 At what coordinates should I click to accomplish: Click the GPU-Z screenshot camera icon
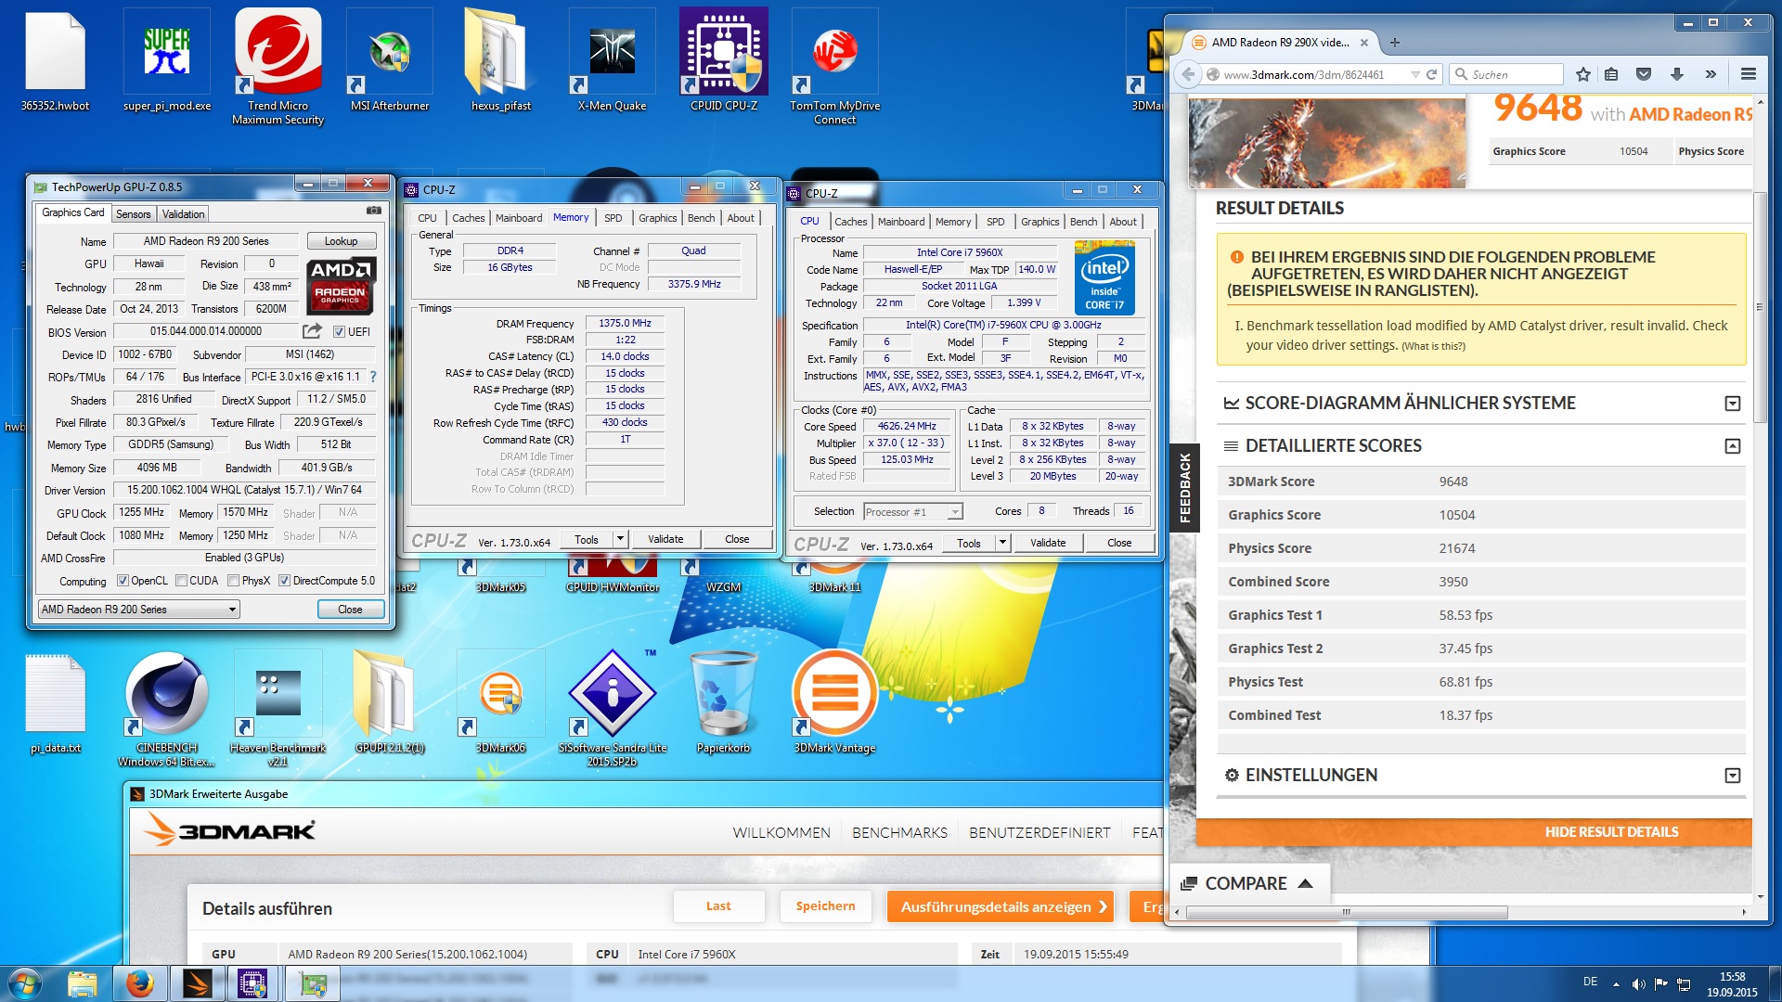tap(373, 211)
